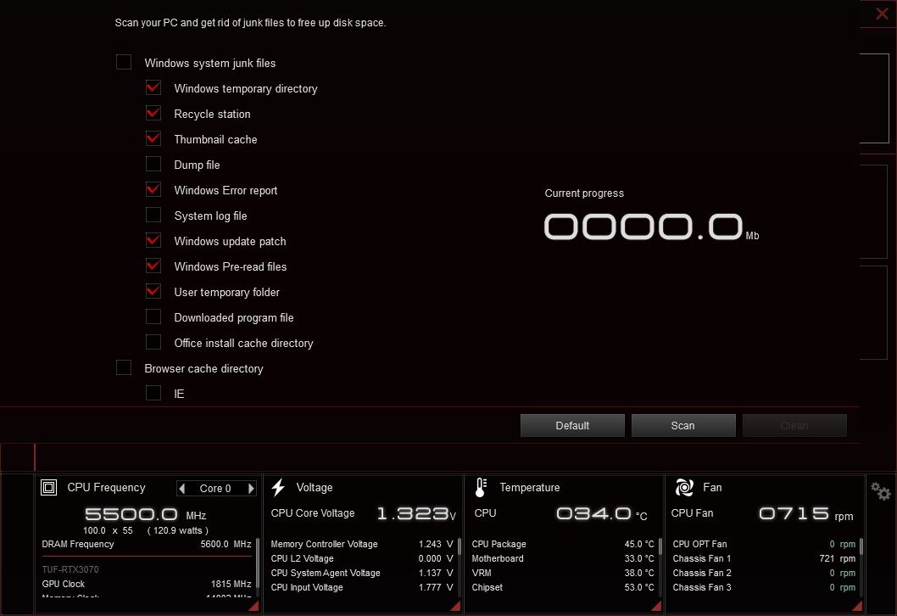Screen dimensions: 897x616
Task: Toggle Browser cache directory checkbox
Action: pos(124,367)
